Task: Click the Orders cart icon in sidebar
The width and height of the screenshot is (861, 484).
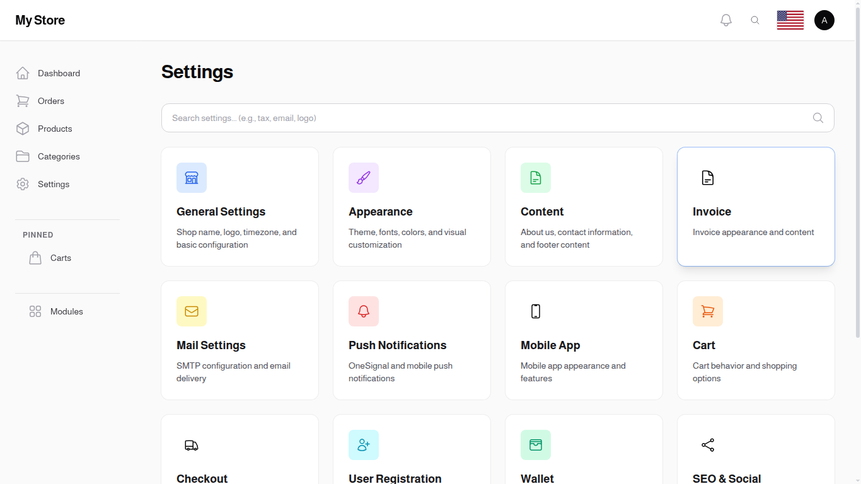Action: click(23, 101)
